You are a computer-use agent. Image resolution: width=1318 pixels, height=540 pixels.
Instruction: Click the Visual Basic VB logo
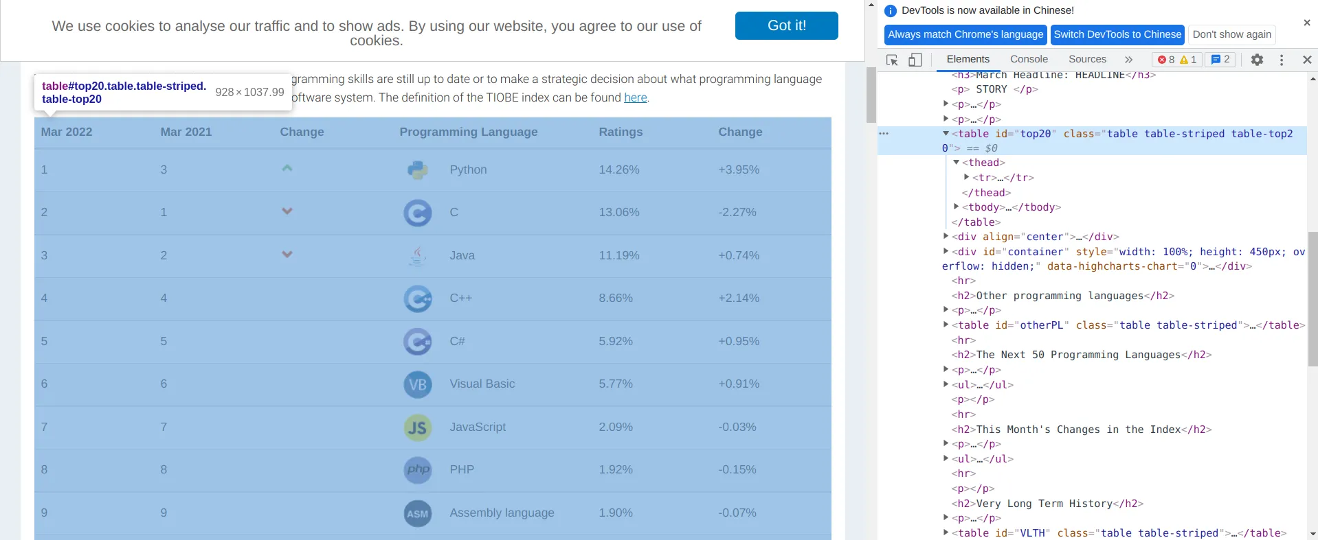(417, 384)
